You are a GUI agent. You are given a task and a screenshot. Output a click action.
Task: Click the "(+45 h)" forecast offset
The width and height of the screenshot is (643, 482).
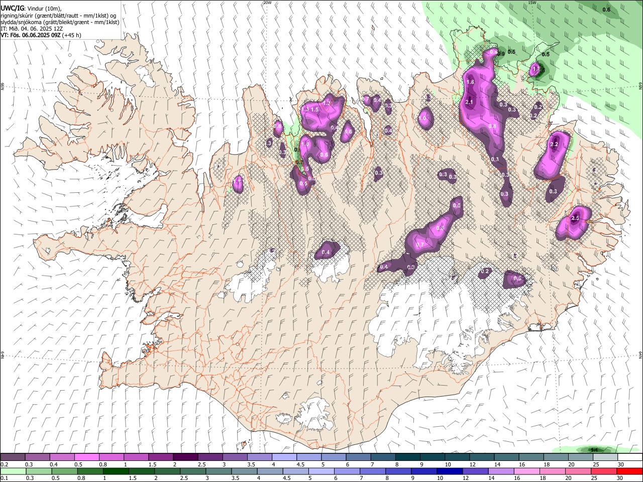coord(72,35)
